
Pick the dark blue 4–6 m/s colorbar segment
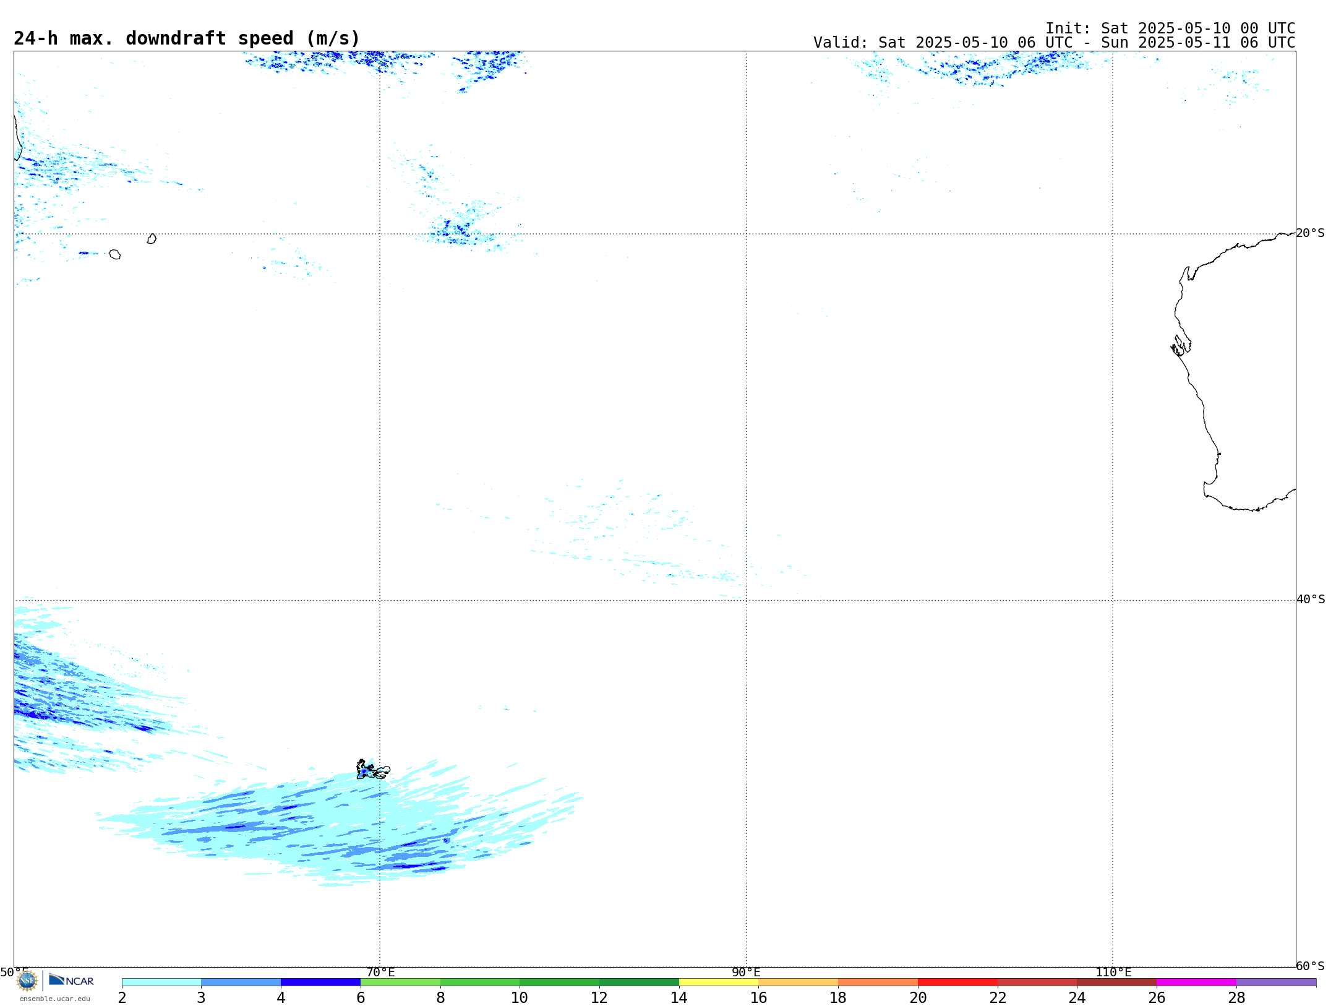tap(320, 982)
